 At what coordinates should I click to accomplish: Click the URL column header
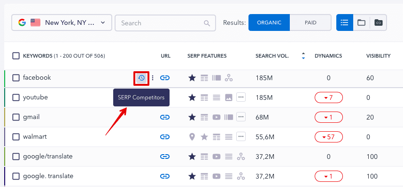click(165, 56)
